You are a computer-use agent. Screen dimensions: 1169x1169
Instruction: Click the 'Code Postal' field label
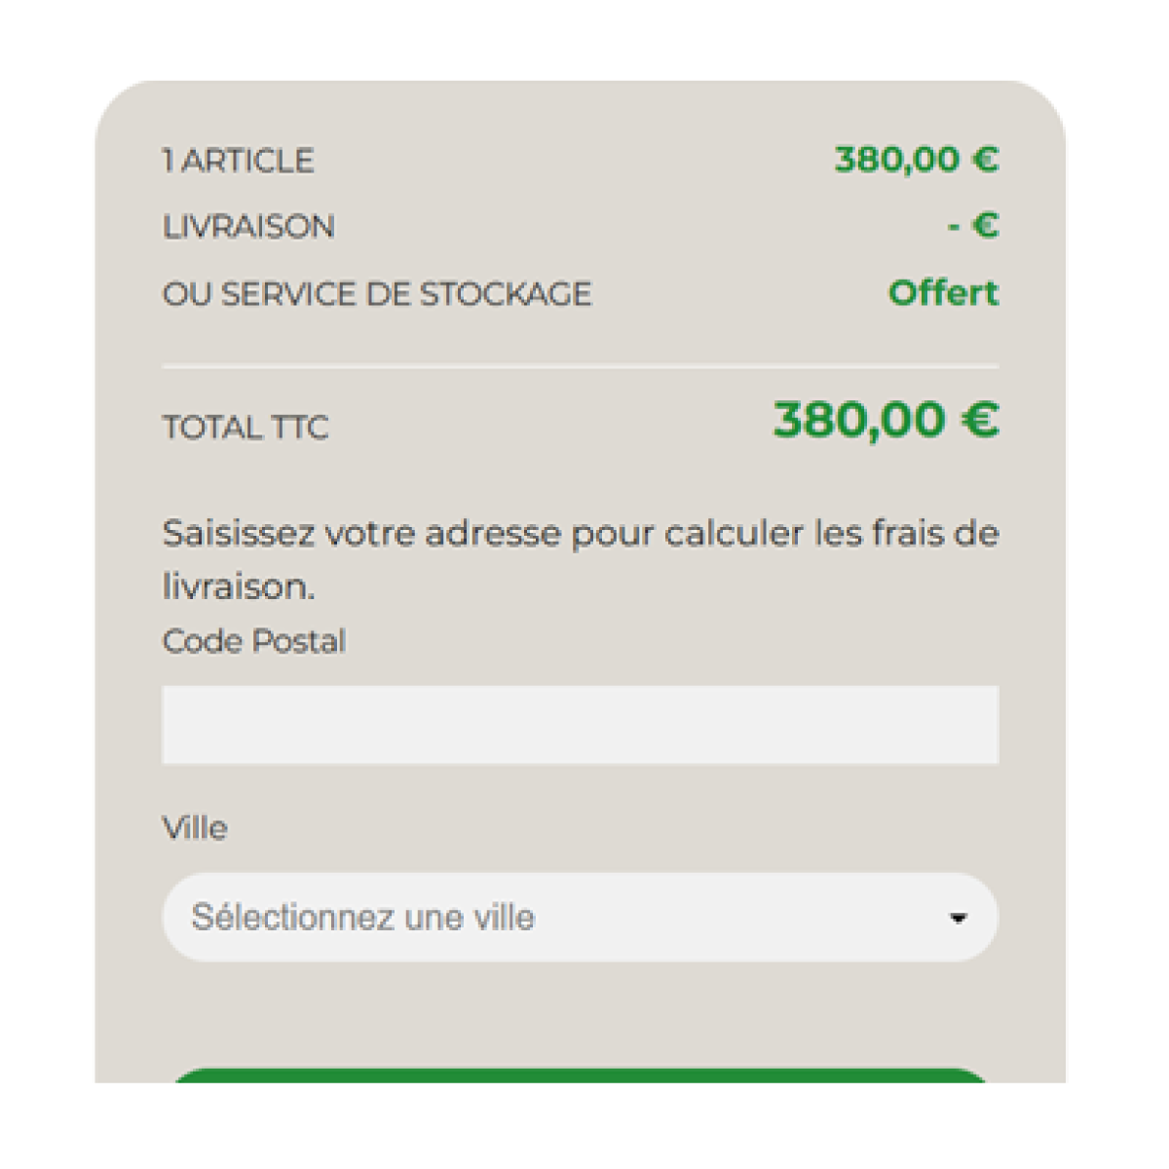pos(253,641)
